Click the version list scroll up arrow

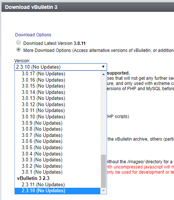104,74
